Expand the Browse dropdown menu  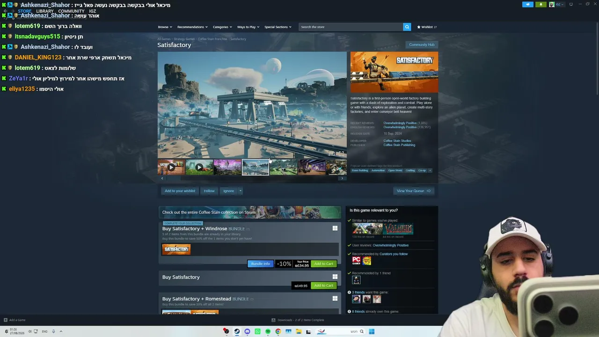coord(165,27)
